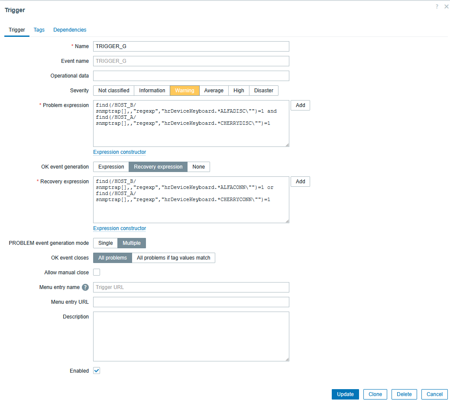Toggle the Allow manual close checkbox
This screenshot has width=450, height=403.
97,273
